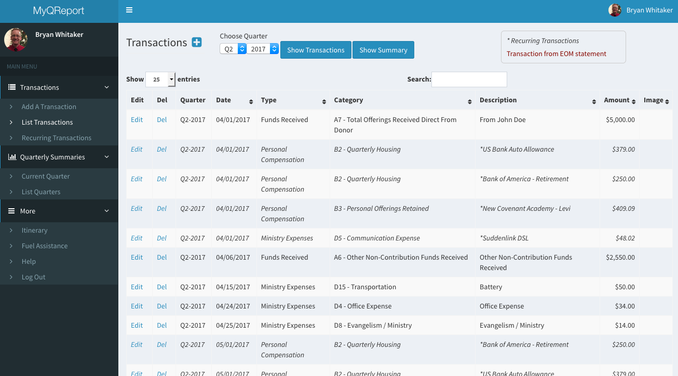Sort by the Type column arrows
Viewport: 678px width, 376px height.
click(324, 101)
